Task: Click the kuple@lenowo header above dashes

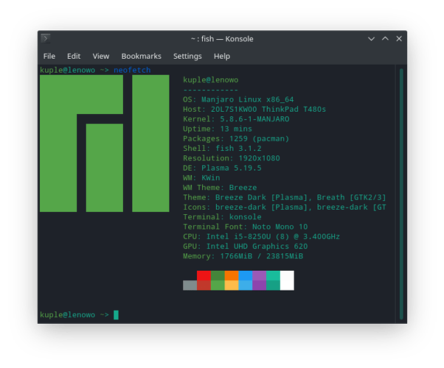Action: pyautogui.click(x=210, y=80)
